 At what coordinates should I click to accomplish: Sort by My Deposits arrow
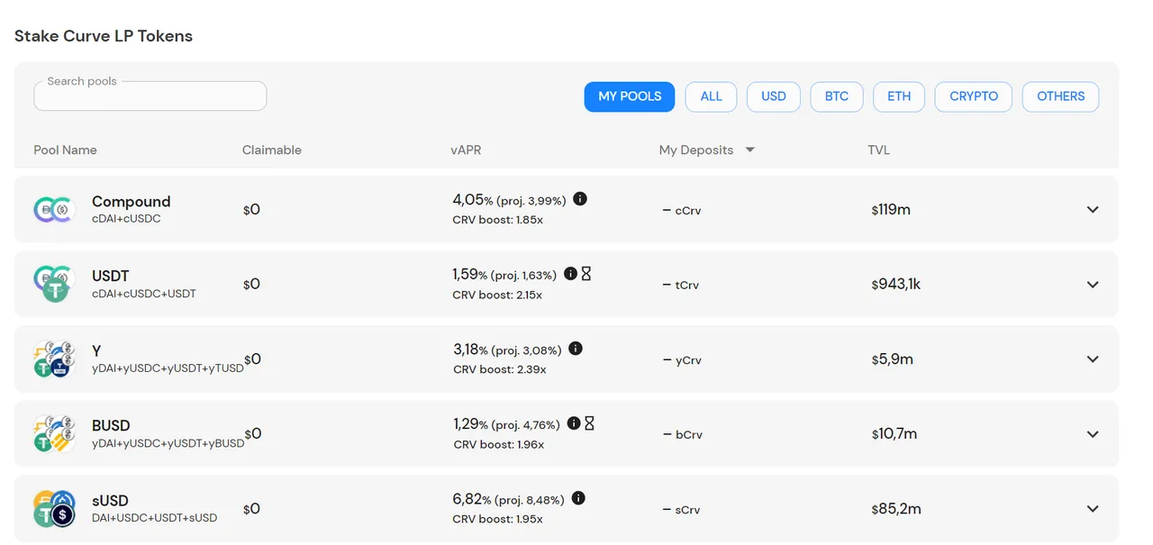click(749, 150)
